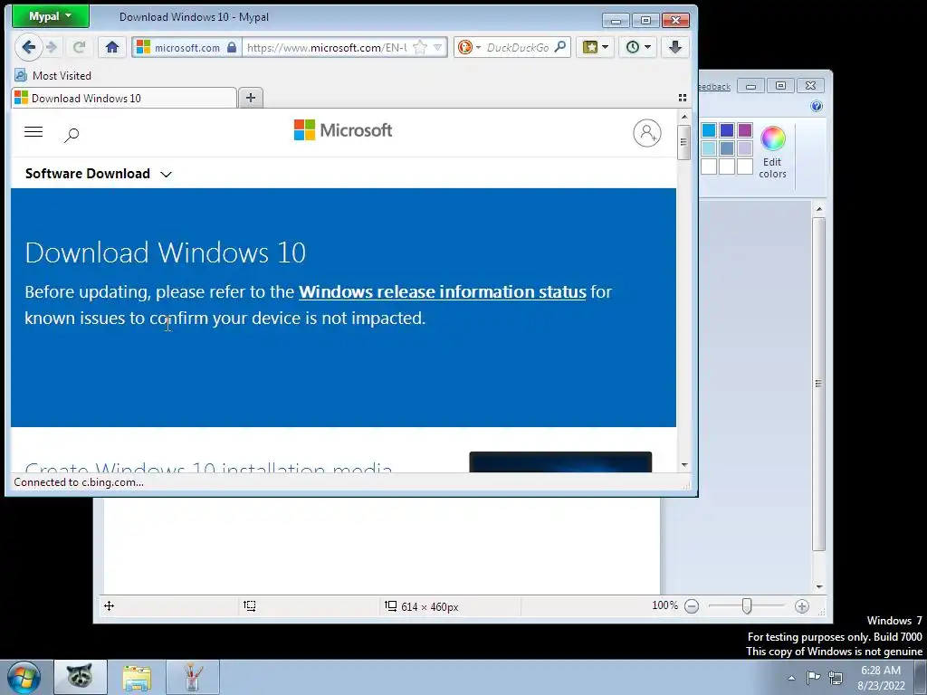Screen dimensions: 927x695
Task: Pick the lavender swatch in Paint
Action: (x=745, y=148)
